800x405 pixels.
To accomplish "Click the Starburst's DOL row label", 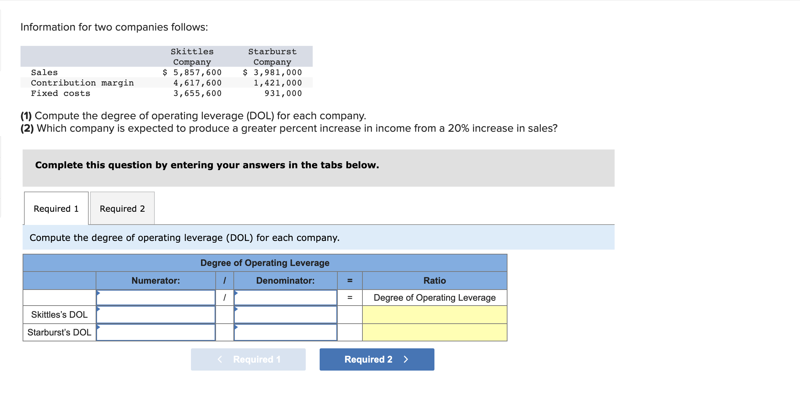I will [x=59, y=332].
